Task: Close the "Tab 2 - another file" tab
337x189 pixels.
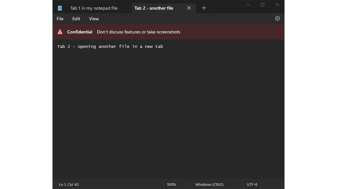Action: point(189,8)
